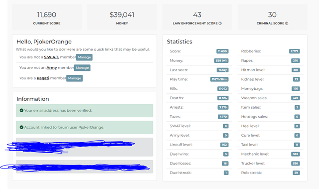Screen dimensions: 319x189
Task: Click the Law Enforcement Score help icon
Action: click(220, 23)
